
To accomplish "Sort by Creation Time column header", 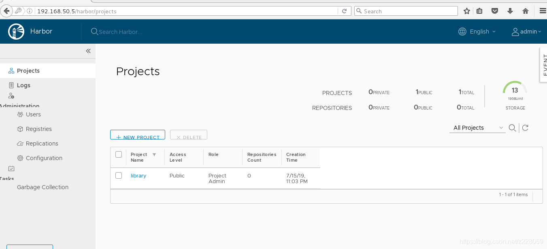I will click(x=296, y=157).
